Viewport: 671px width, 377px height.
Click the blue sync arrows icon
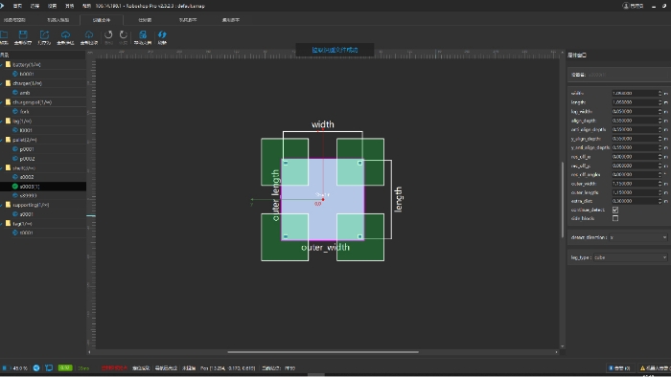162,35
